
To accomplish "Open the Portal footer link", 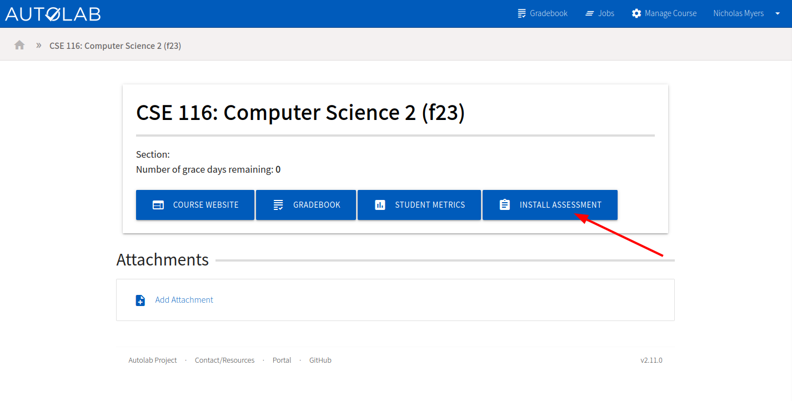I will pyautogui.click(x=282, y=360).
